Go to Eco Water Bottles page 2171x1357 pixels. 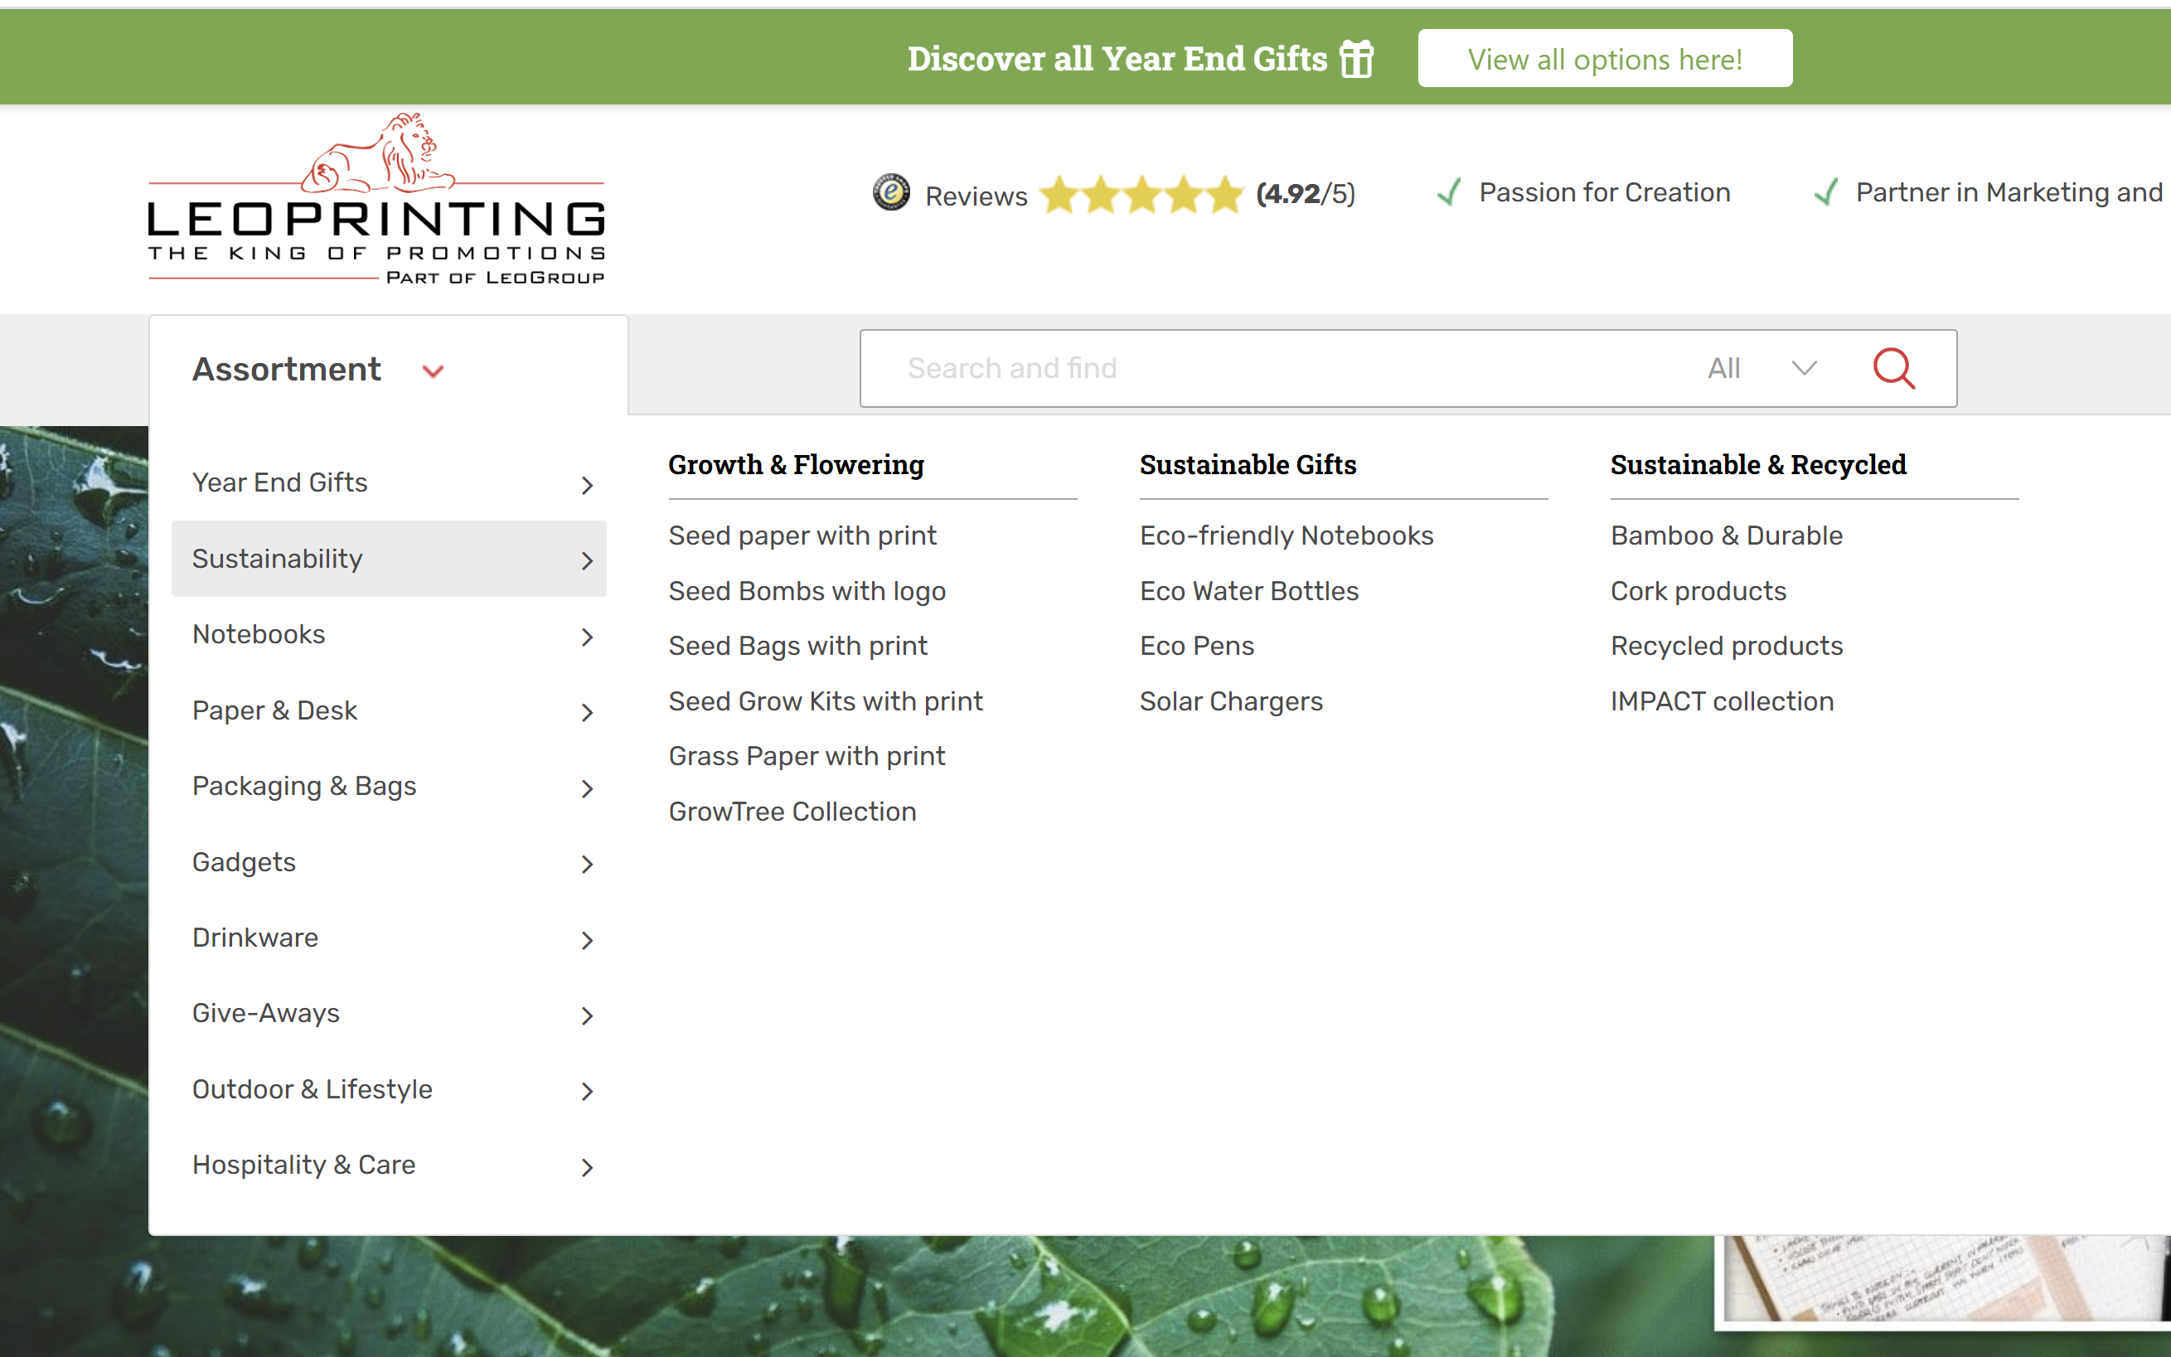pyautogui.click(x=1248, y=590)
